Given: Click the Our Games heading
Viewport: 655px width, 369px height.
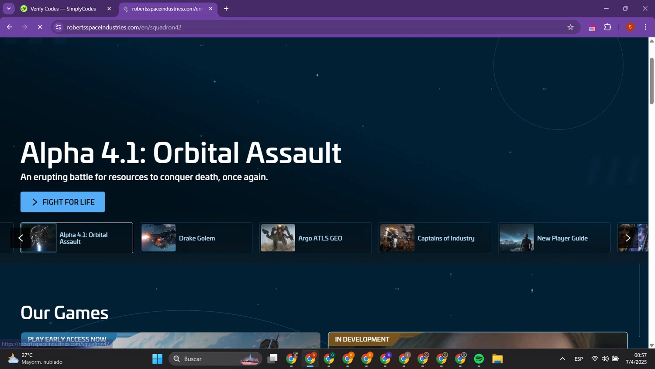Looking at the screenshot, I should click(x=64, y=313).
